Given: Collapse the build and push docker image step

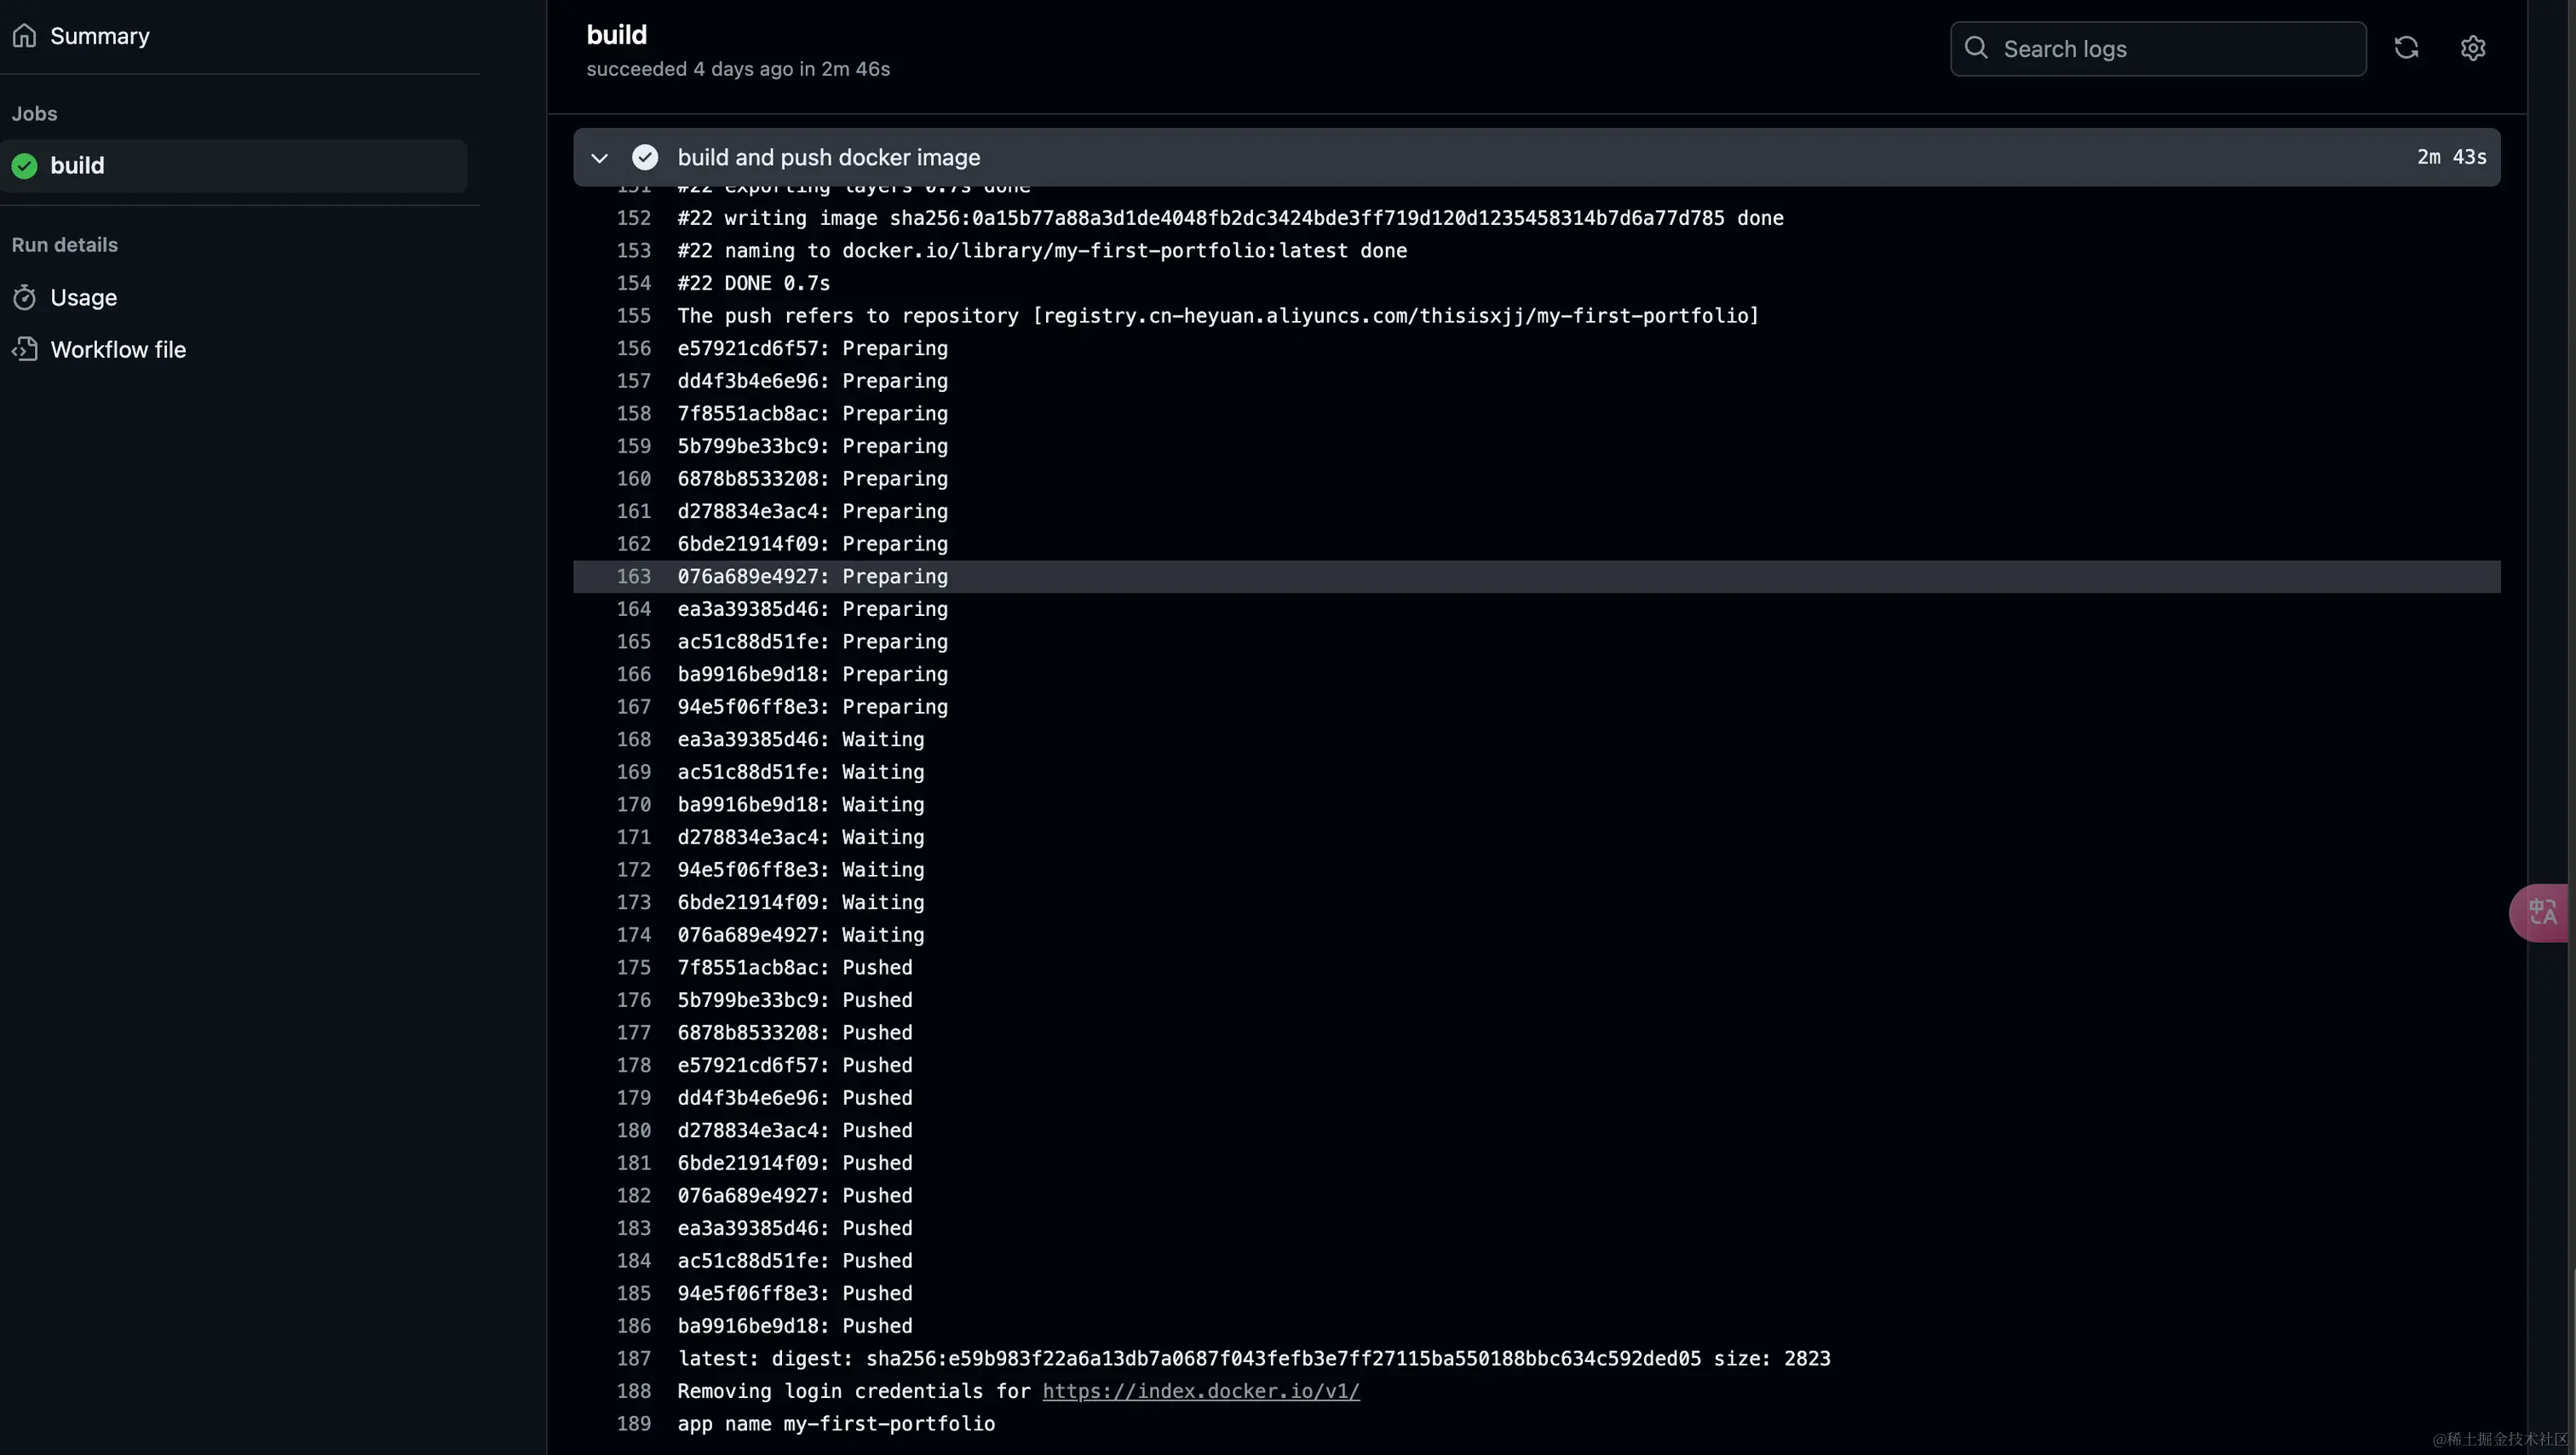Looking at the screenshot, I should pos(600,158).
